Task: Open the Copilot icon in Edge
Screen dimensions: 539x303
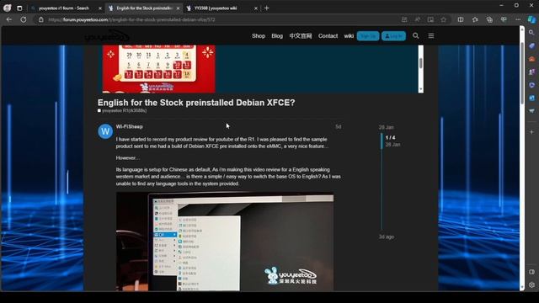Action: (531, 19)
